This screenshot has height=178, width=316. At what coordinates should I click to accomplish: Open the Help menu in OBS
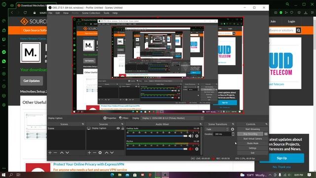(x=115, y=13)
